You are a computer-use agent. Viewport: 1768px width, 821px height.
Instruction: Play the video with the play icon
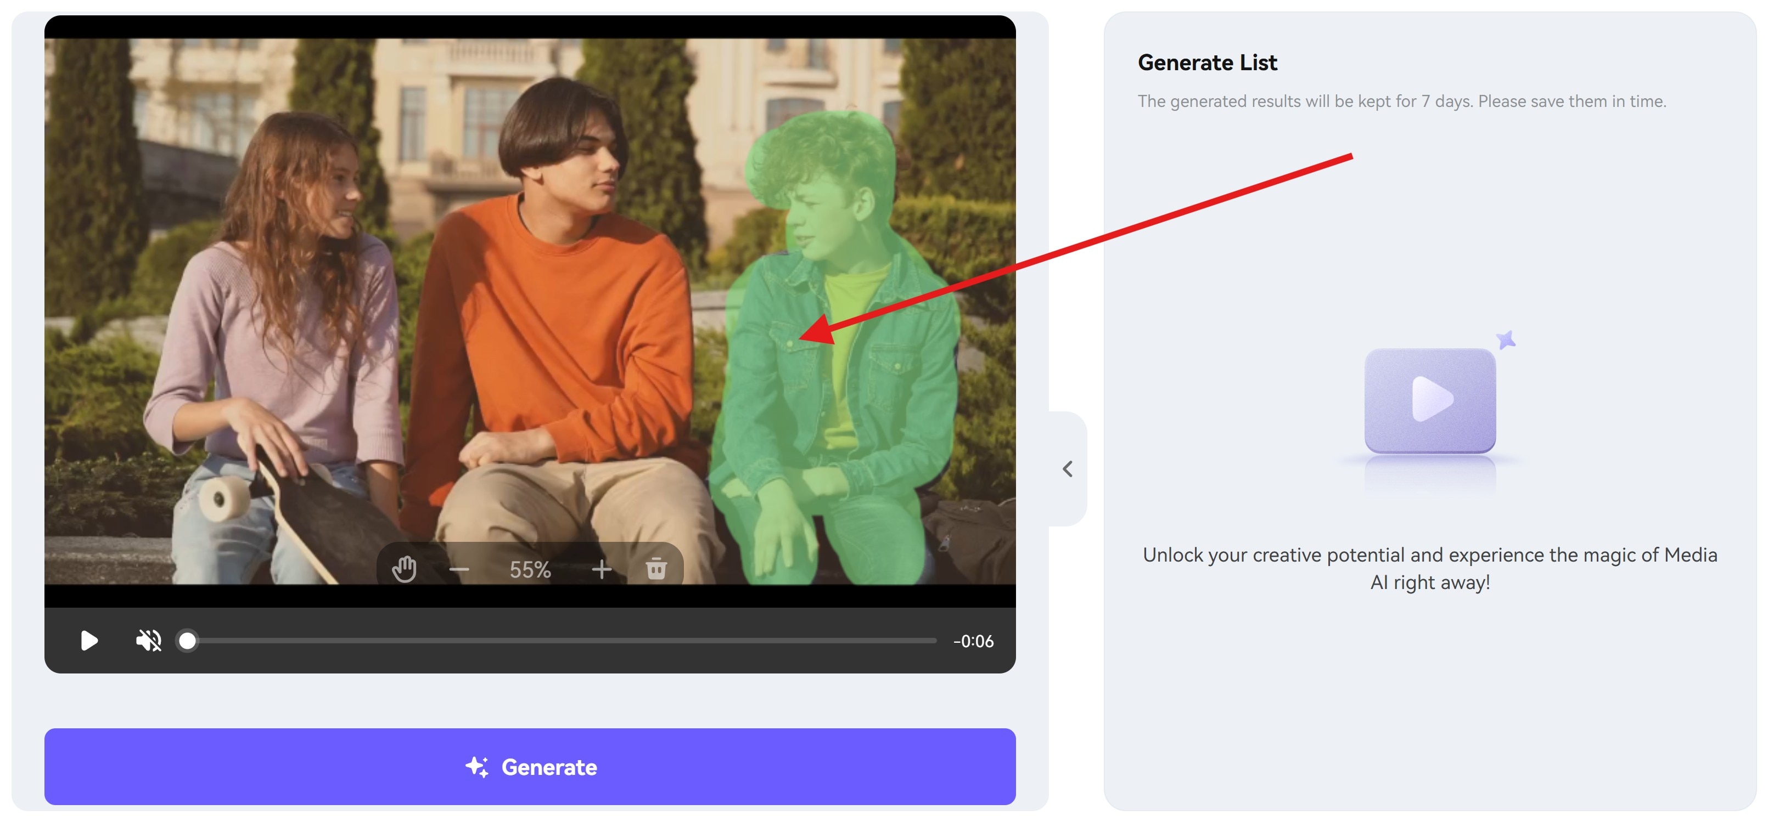[88, 641]
